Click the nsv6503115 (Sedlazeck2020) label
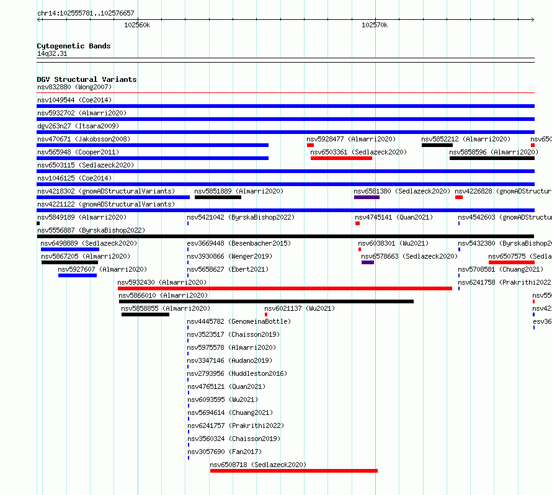This screenshot has height=495, width=552. tap(86, 165)
